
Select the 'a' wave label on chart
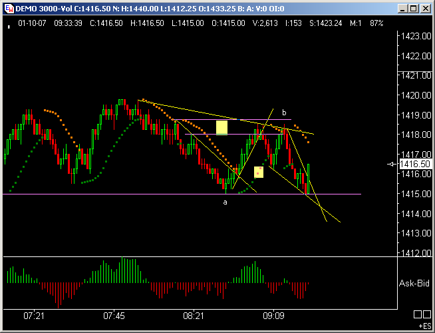[225, 202]
